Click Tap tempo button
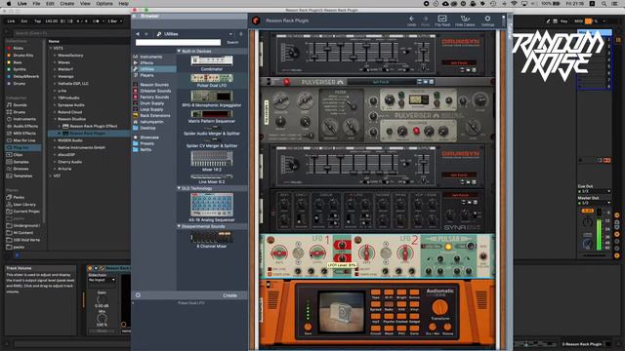 pyautogui.click(x=37, y=21)
